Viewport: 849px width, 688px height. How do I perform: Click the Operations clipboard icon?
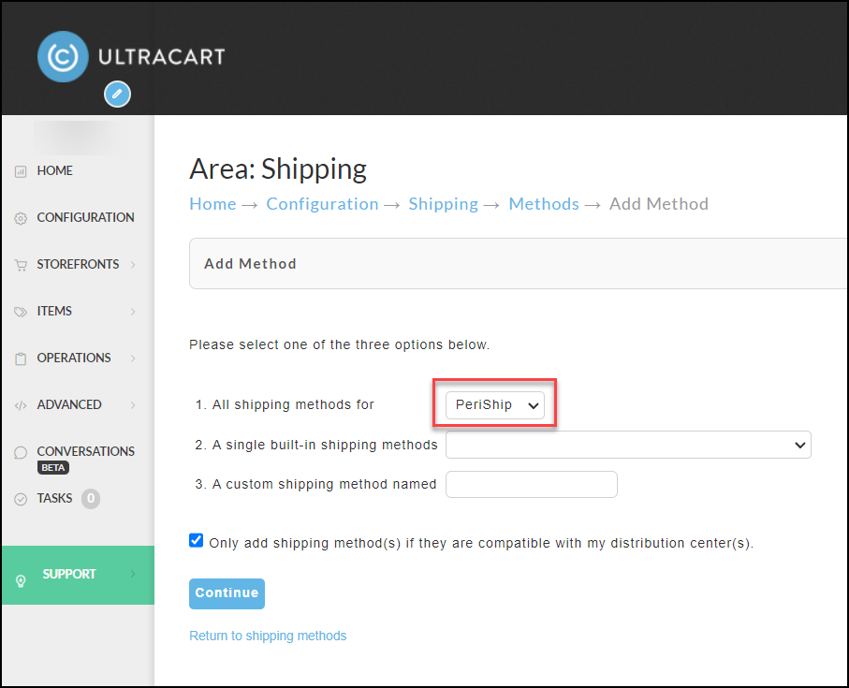click(x=21, y=359)
